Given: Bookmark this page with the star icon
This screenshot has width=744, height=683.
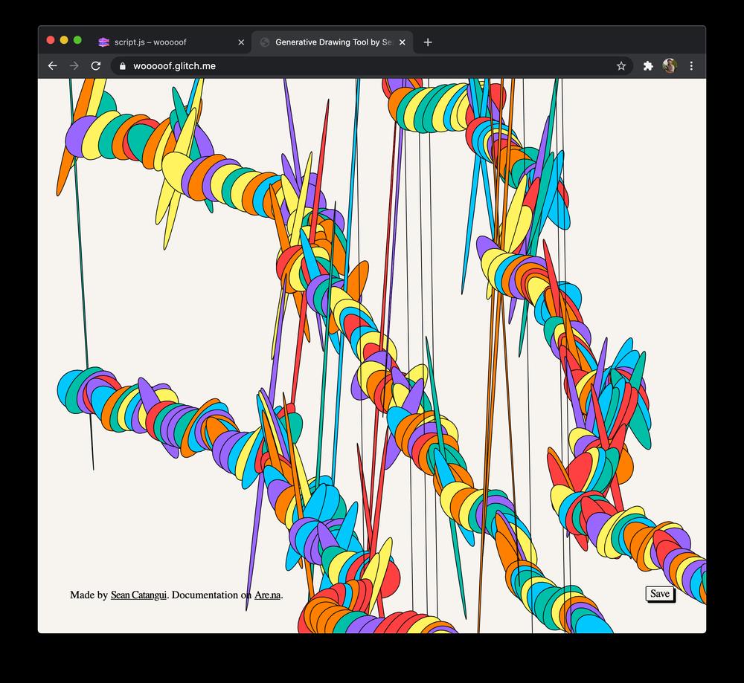Looking at the screenshot, I should (x=621, y=66).
